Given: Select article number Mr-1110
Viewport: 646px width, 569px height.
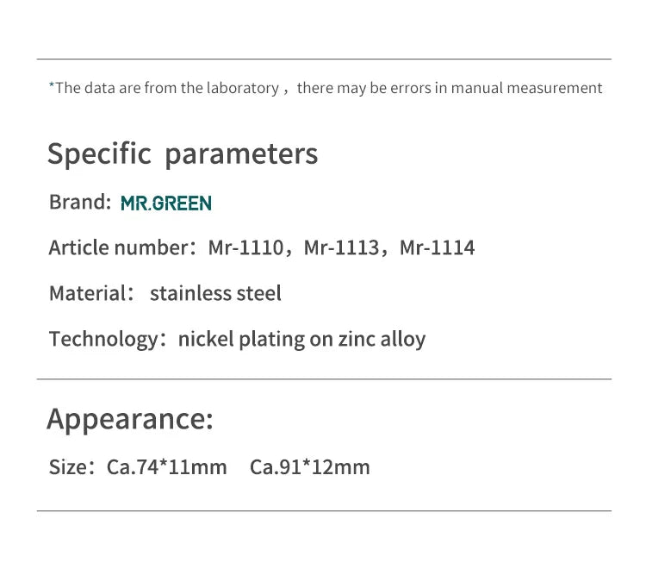Looking at the screenshot, I should (245, 248).
